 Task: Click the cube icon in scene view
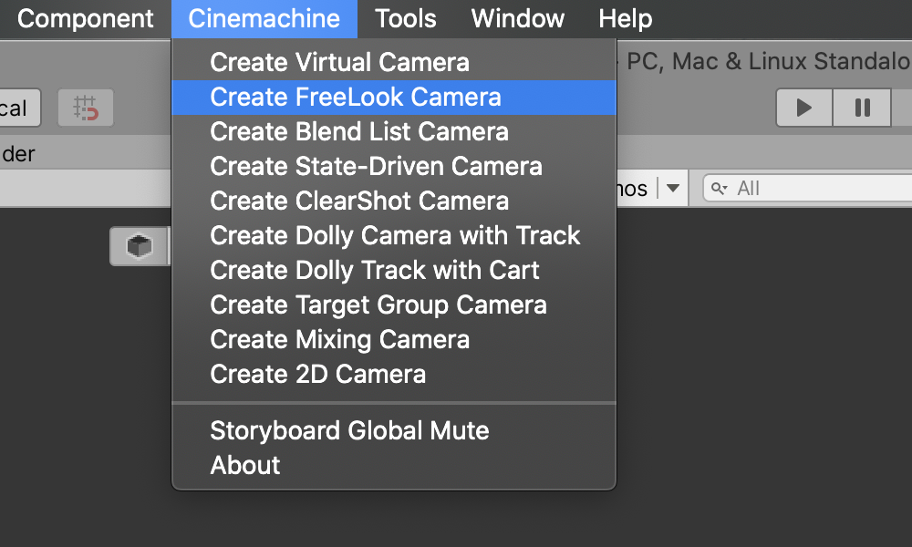click(139, 246)
